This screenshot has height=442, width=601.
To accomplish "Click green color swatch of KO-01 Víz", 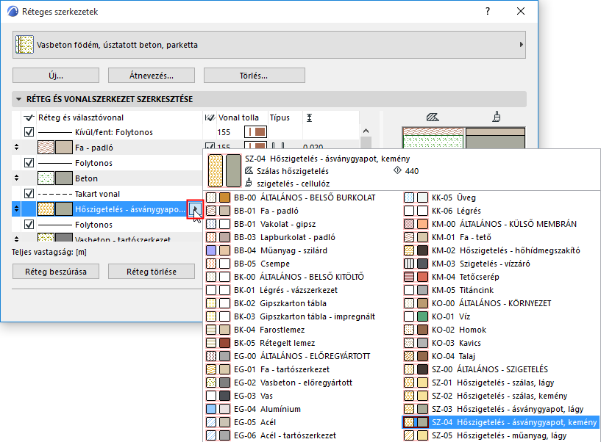I will tap(422, 316).
